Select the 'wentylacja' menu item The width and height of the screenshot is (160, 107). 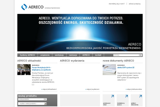click(59, 55)
